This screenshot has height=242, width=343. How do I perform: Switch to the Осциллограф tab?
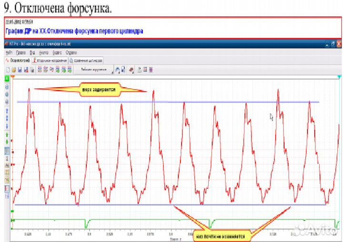[18, 60]
